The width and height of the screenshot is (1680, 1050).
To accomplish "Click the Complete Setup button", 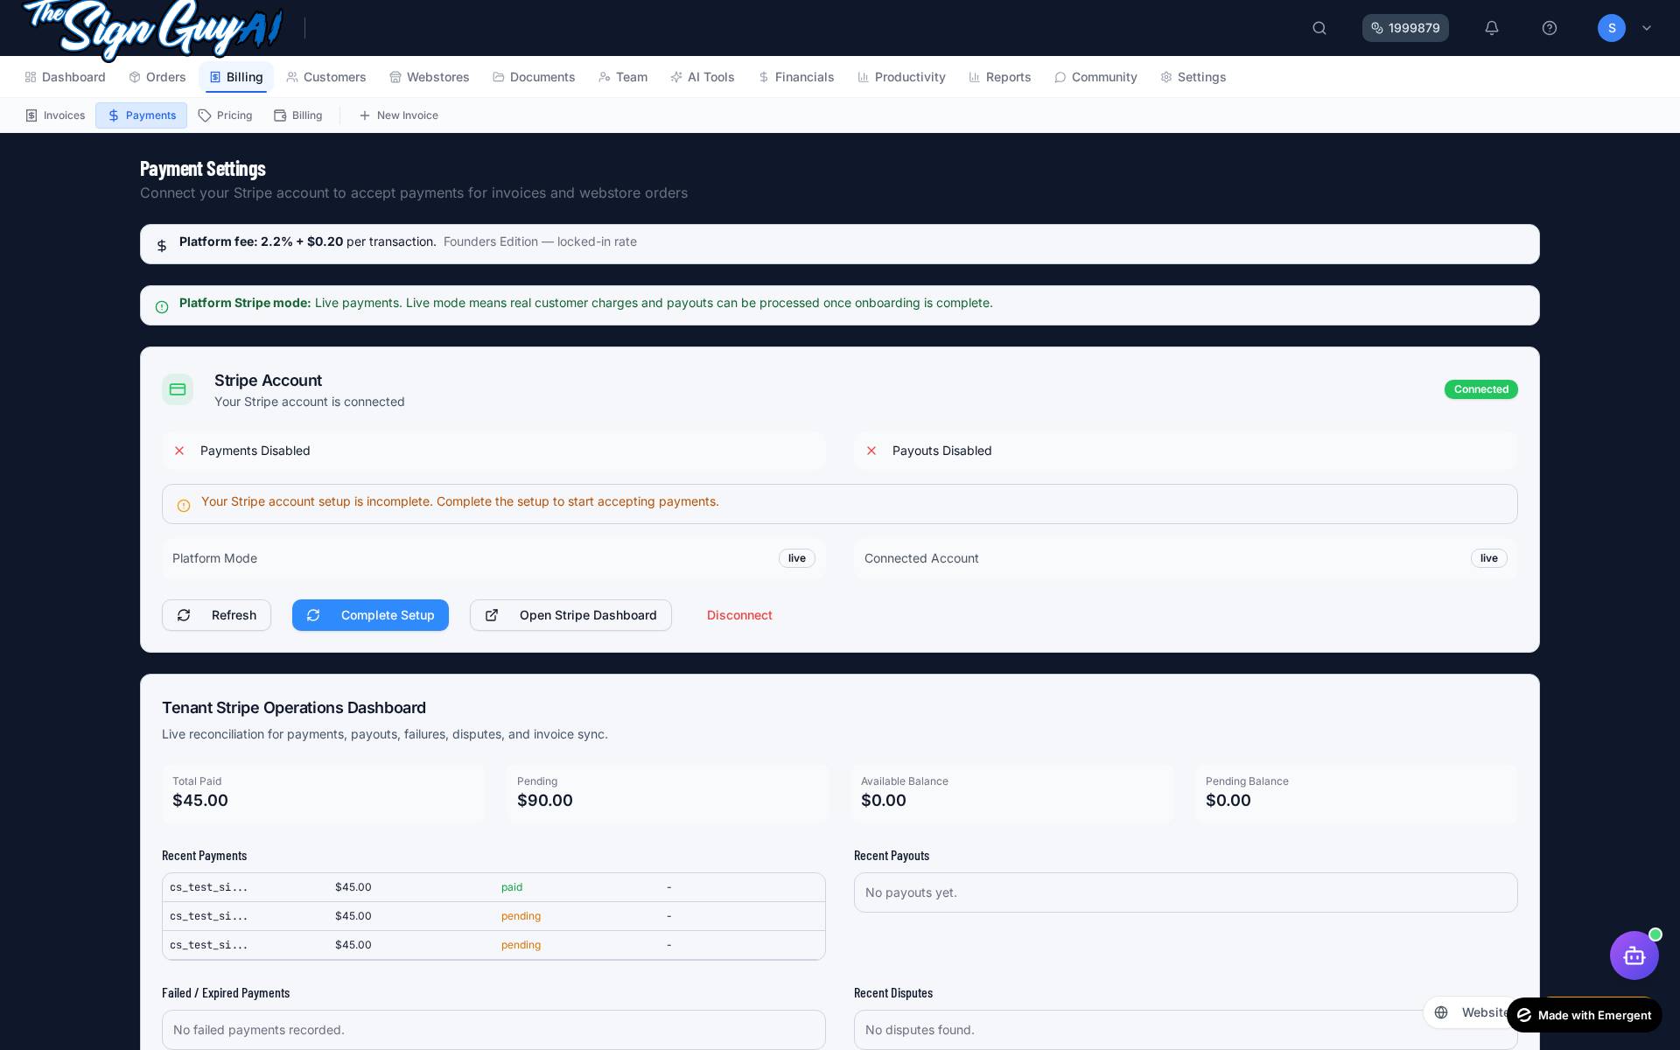I will coord(370,615).
